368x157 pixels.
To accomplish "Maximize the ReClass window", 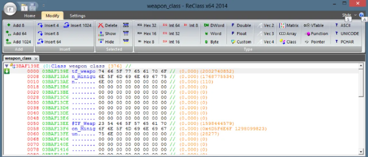I will (x=344, y=3).
